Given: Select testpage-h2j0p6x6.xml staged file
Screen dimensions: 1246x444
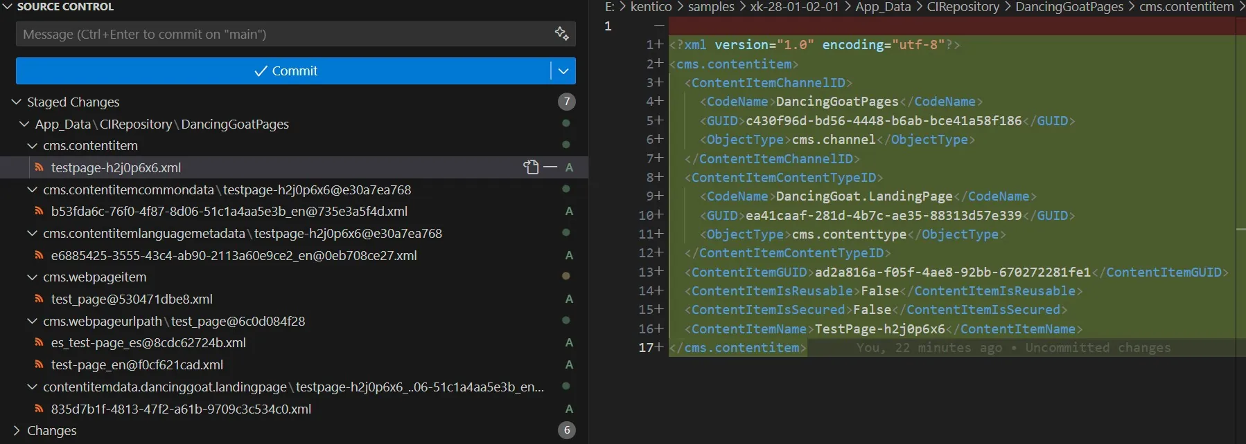Looking at the screenshot, I should pyautogui.click(x=116, y=167).
